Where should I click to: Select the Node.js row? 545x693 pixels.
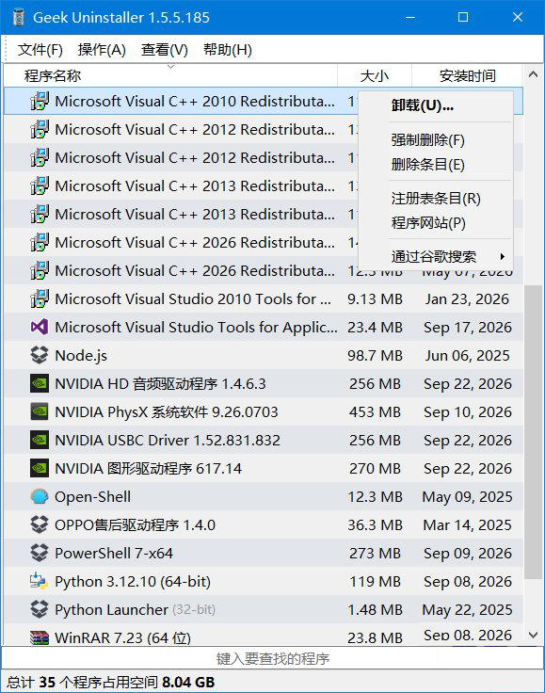coord(264,355)
